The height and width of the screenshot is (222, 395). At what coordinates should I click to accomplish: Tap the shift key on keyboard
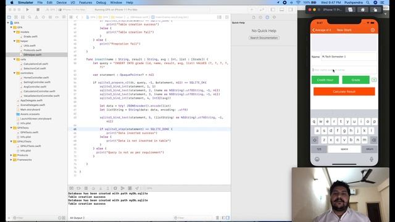coord(315,140)
